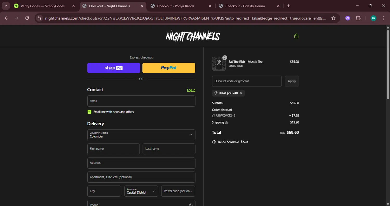Click the Eat The Rich Muscle Tee thumbnail
The width and height of the screenshot is (390, 206).
219,64
